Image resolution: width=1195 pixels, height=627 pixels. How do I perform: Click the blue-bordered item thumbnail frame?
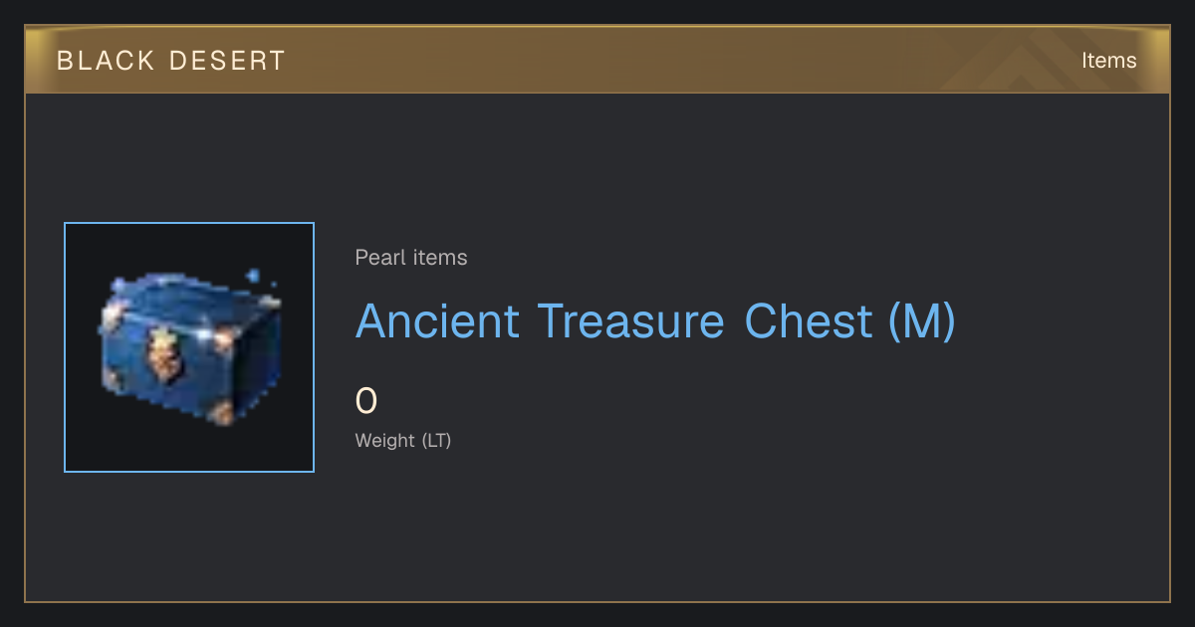[189, 347]
